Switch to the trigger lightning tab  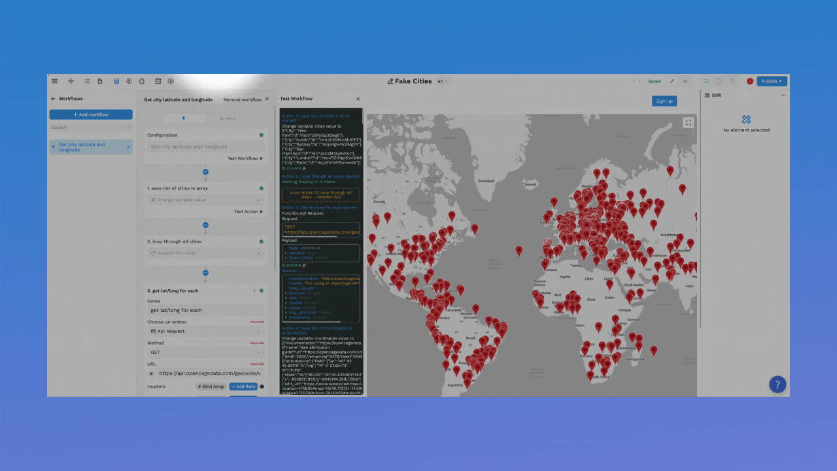(x=184, y=118)
